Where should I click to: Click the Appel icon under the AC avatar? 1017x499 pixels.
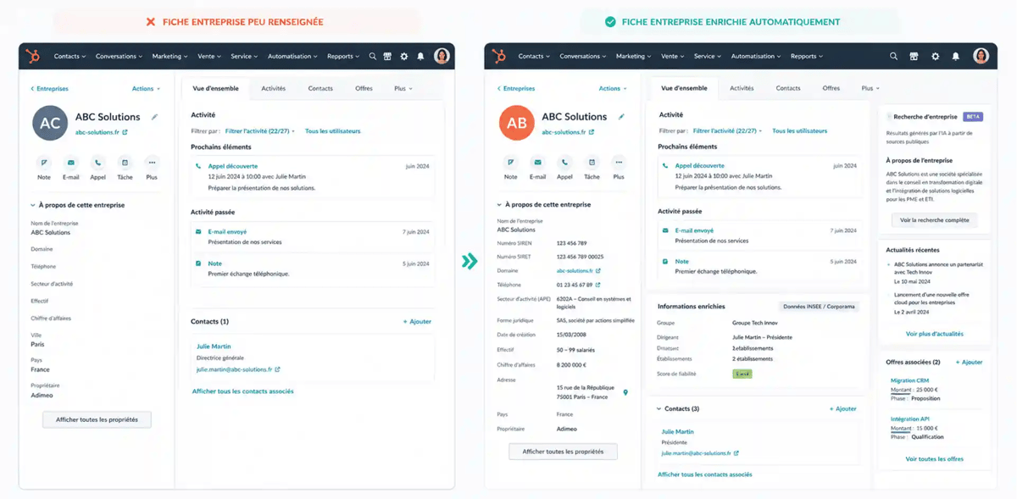click(x=98, y=163)
